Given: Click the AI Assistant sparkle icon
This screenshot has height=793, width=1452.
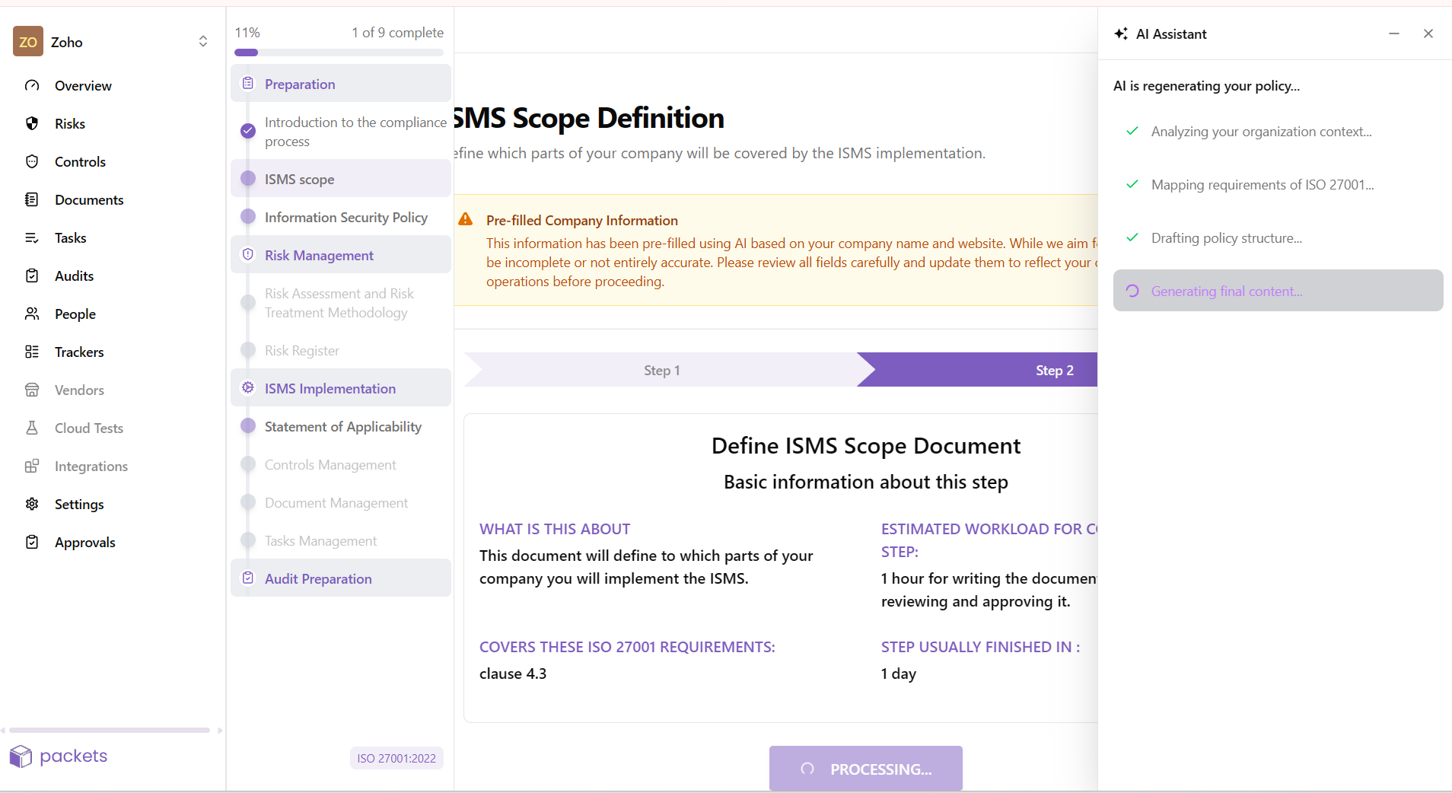Looking at the screenshot, I should [x=1122, y=33].
